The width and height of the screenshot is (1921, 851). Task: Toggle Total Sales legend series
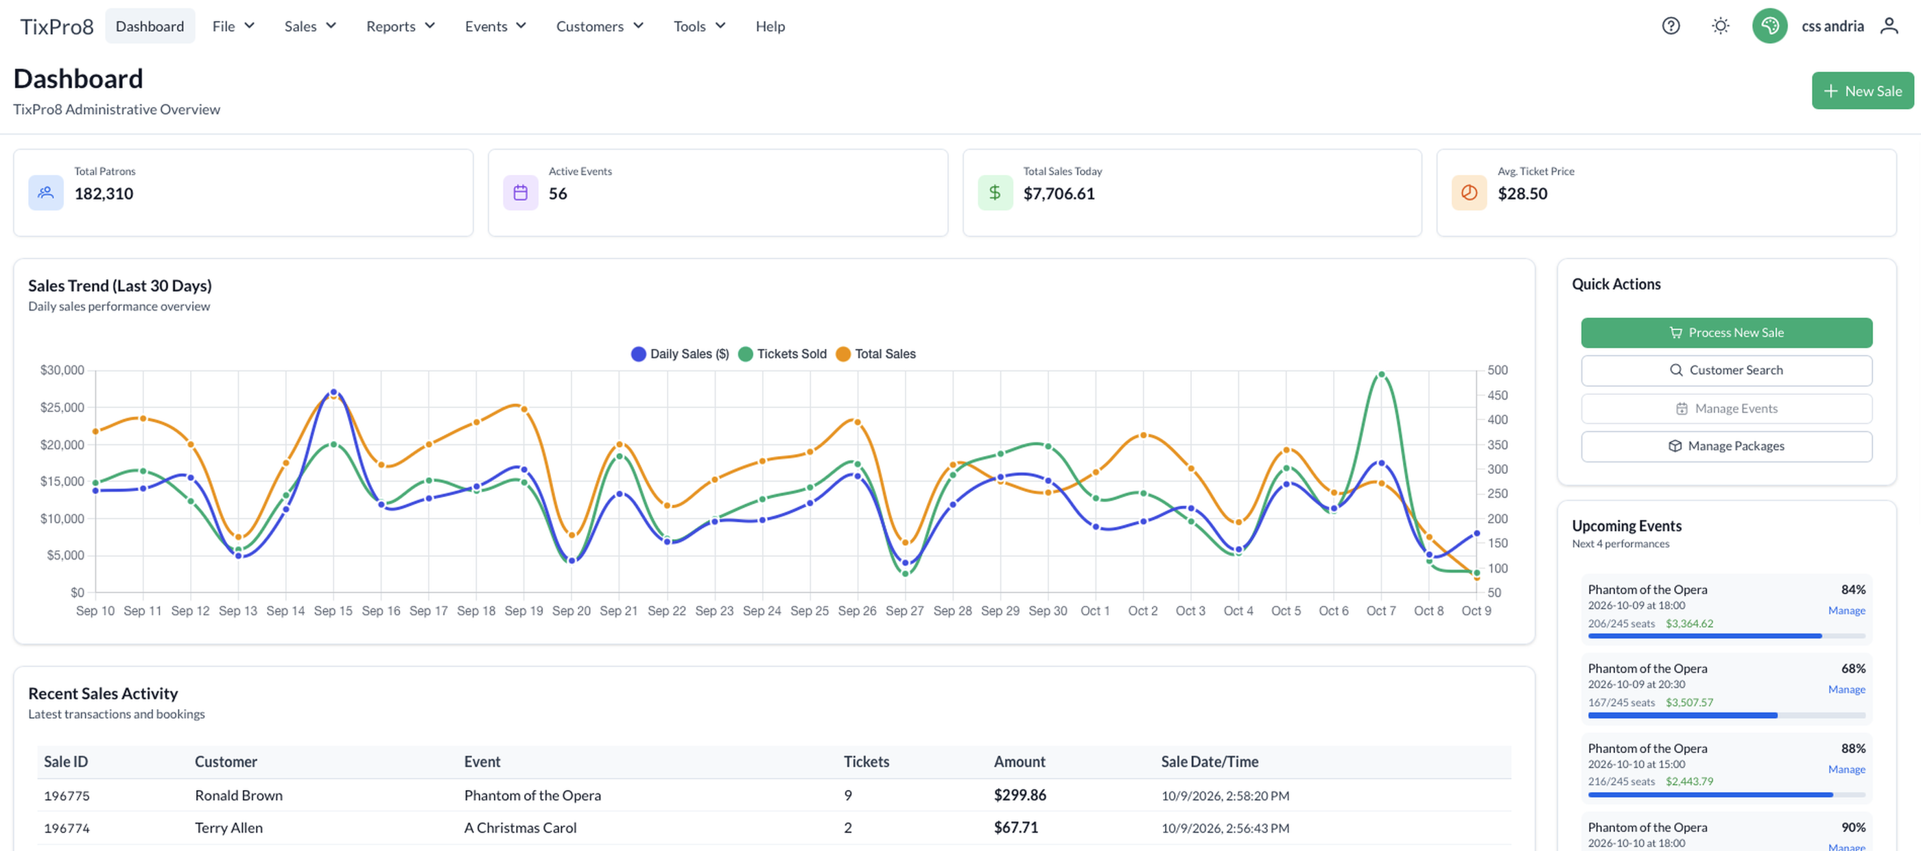tap(875, 354)
